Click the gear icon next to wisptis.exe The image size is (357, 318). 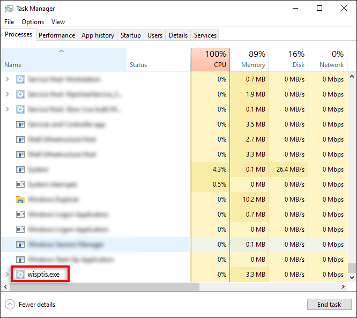[20, 275]
